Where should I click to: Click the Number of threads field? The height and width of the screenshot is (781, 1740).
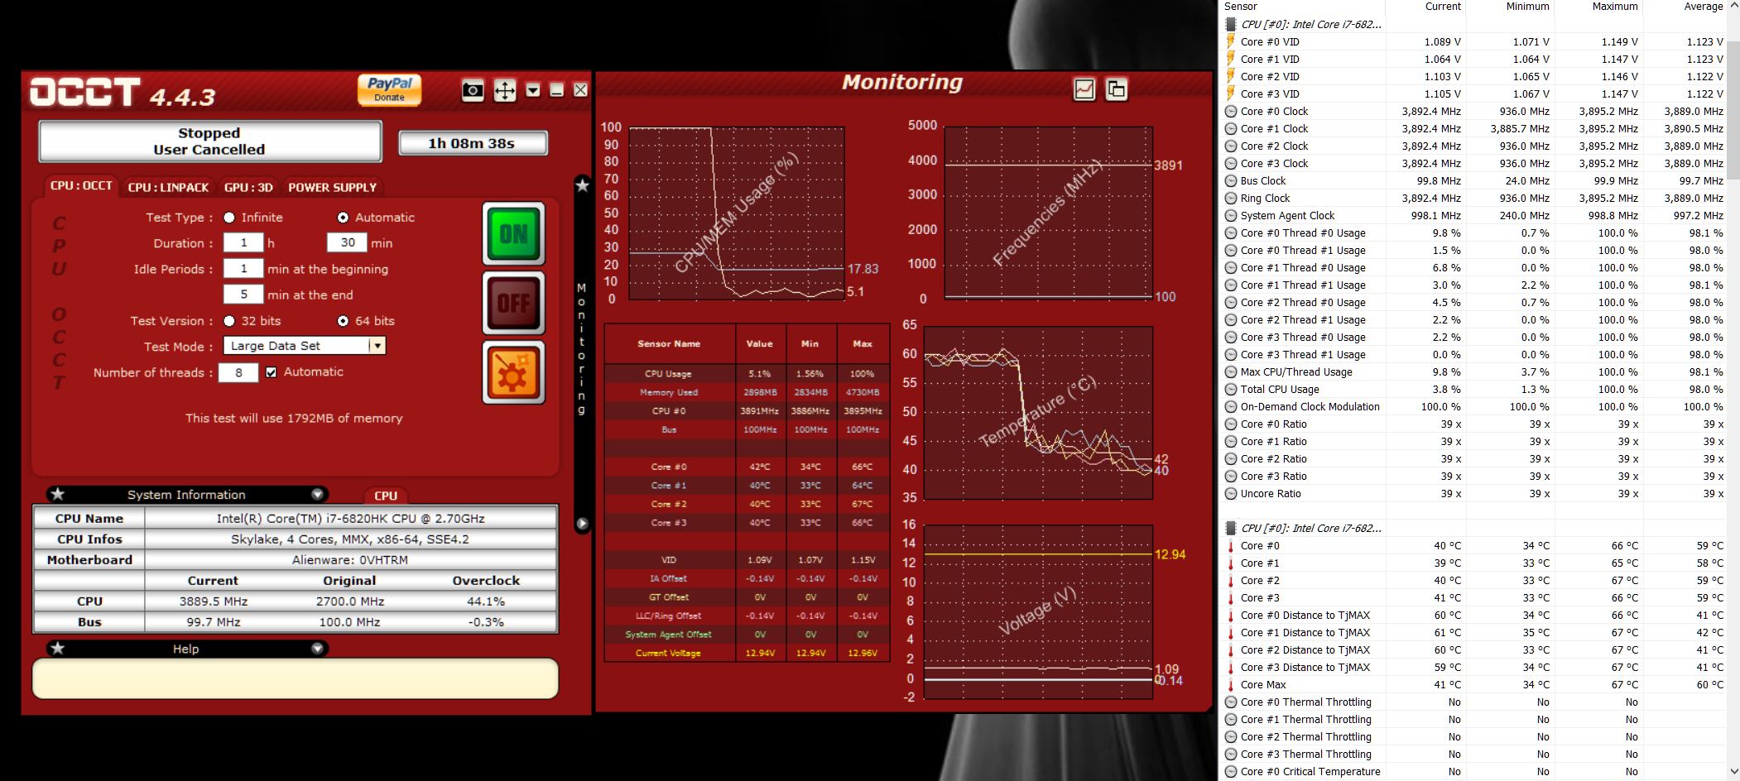(x=238, y=373)
